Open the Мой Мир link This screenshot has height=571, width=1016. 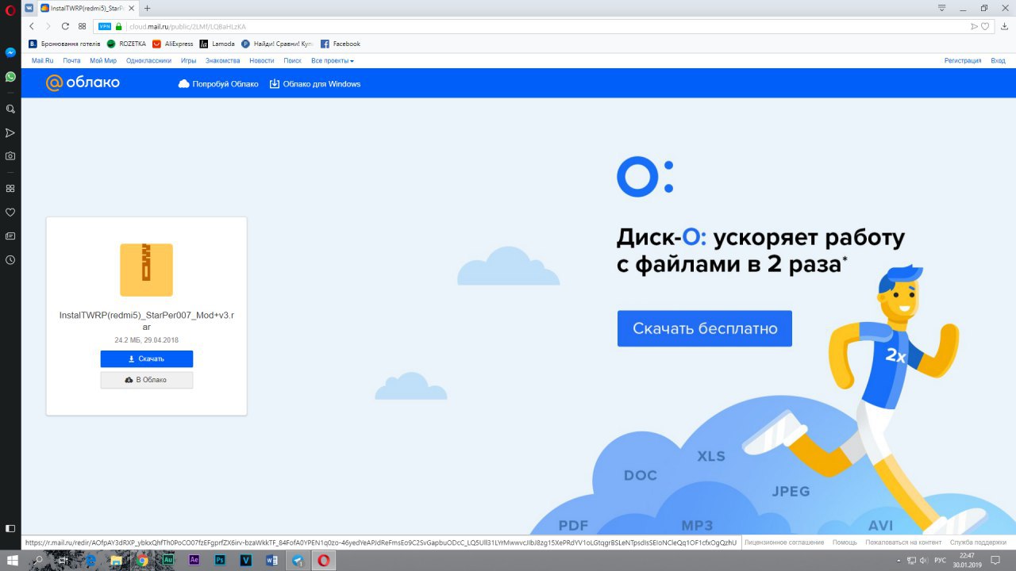103,60
